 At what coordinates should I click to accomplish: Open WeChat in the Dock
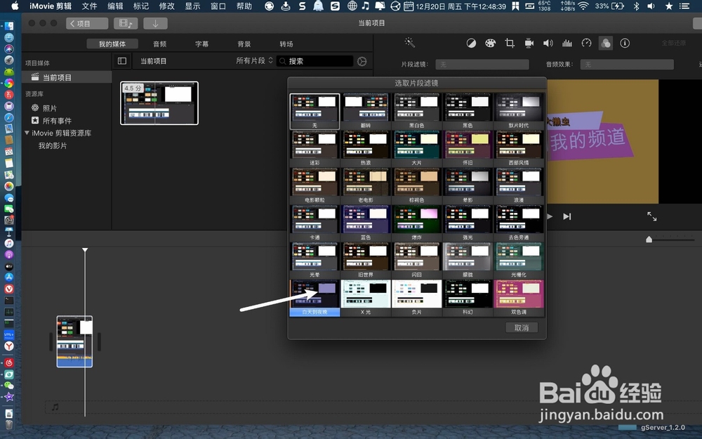[9, 386]
